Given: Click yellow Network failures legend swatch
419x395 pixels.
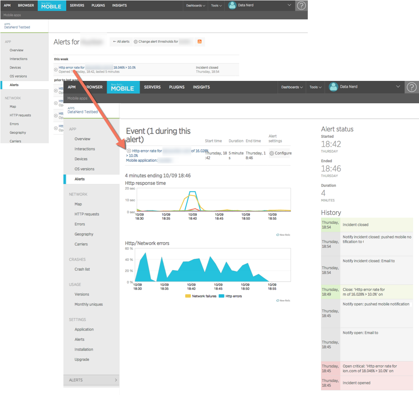Looking at the screenshot, I should [188, 296].
